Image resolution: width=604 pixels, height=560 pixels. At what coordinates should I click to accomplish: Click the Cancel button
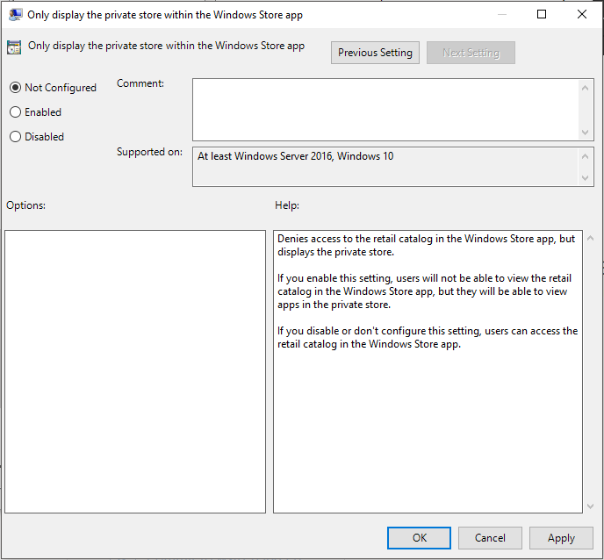(490, 538)
